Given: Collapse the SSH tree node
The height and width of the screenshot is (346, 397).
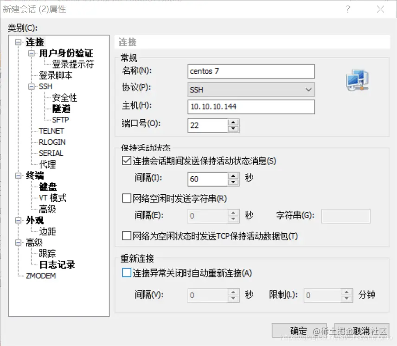Looking at the screenshot, I should [32, 87].
